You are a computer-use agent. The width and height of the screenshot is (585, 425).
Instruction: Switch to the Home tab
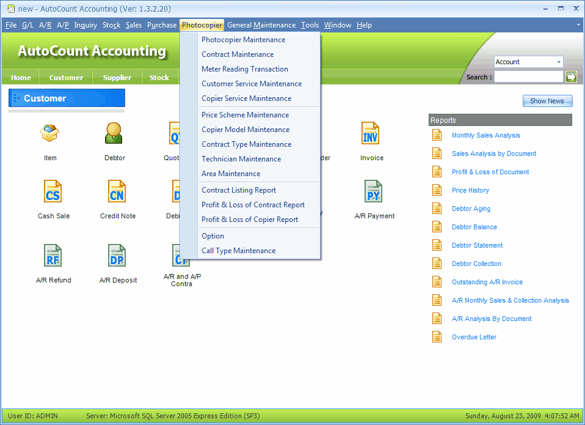21,78
